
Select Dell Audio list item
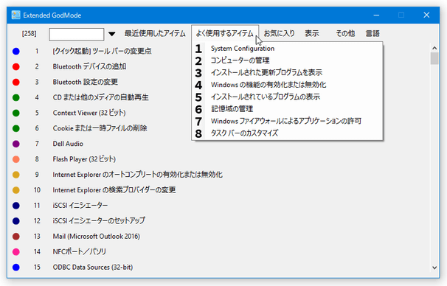(68, 144)
